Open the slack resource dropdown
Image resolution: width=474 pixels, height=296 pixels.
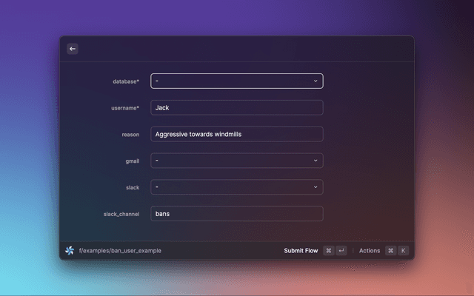[236, 187]
